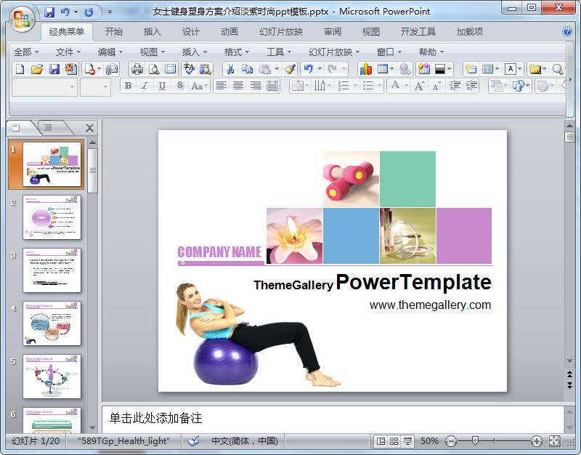The image size is (581, 455).
Task: Decrease indent level icon
Action: [x=455, y=86]
